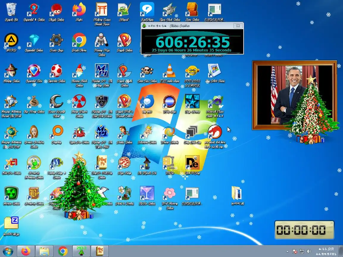Open VLC media player shortcut
This screenshot has width=343, height=257.
tap(170, 73)
